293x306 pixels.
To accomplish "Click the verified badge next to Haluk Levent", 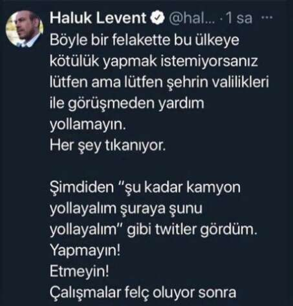I will [157, 18].
